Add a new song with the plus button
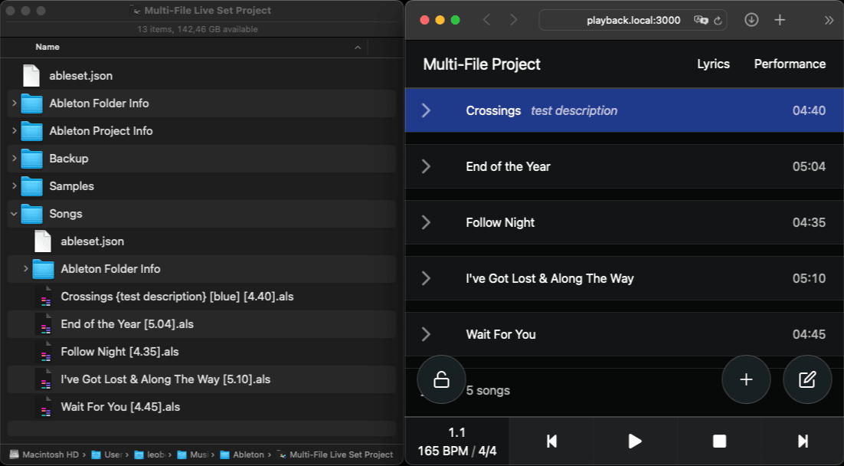This screenshot has width=844, height=466. [746, 379]
